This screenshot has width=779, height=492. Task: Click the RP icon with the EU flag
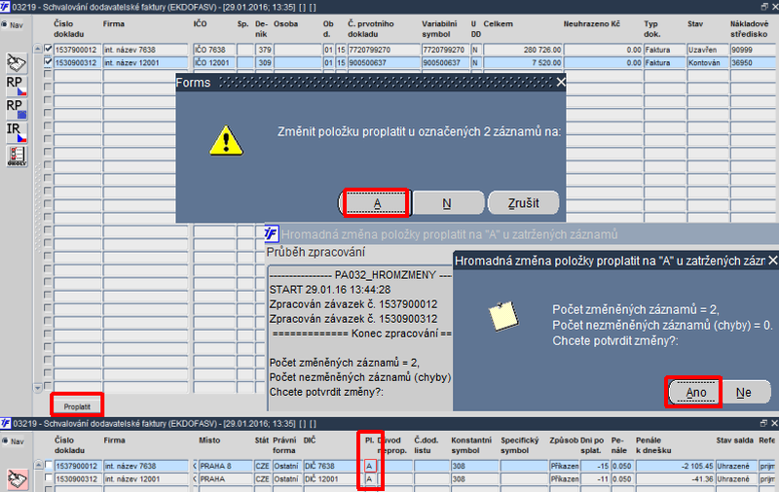pos(17,109)
